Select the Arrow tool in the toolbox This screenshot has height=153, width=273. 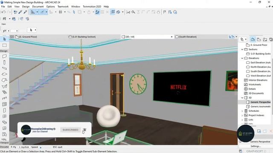[x=5, y=39]
